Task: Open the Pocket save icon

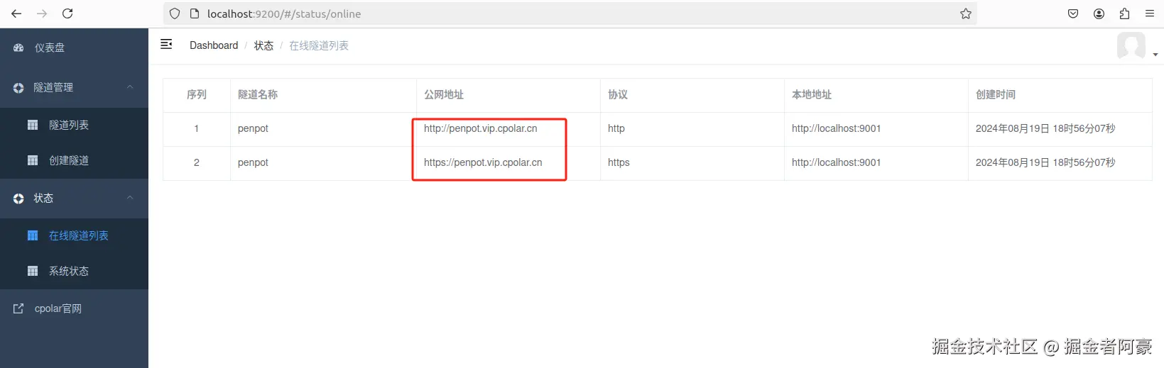Action: 1073,13
